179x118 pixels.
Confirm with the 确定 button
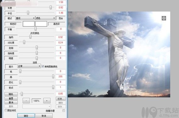coord(26,115)
